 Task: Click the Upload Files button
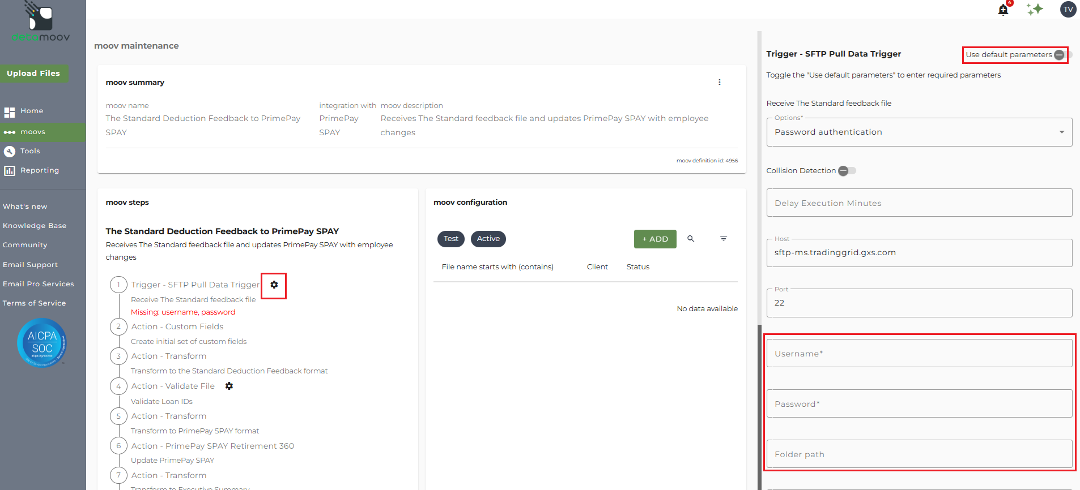click(x=33, y=73)
